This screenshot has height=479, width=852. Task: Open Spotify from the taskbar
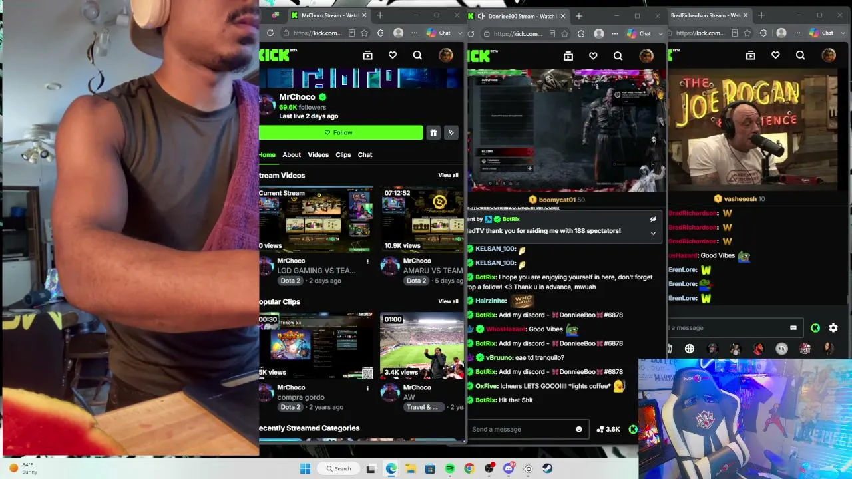(x=450, y=468)
